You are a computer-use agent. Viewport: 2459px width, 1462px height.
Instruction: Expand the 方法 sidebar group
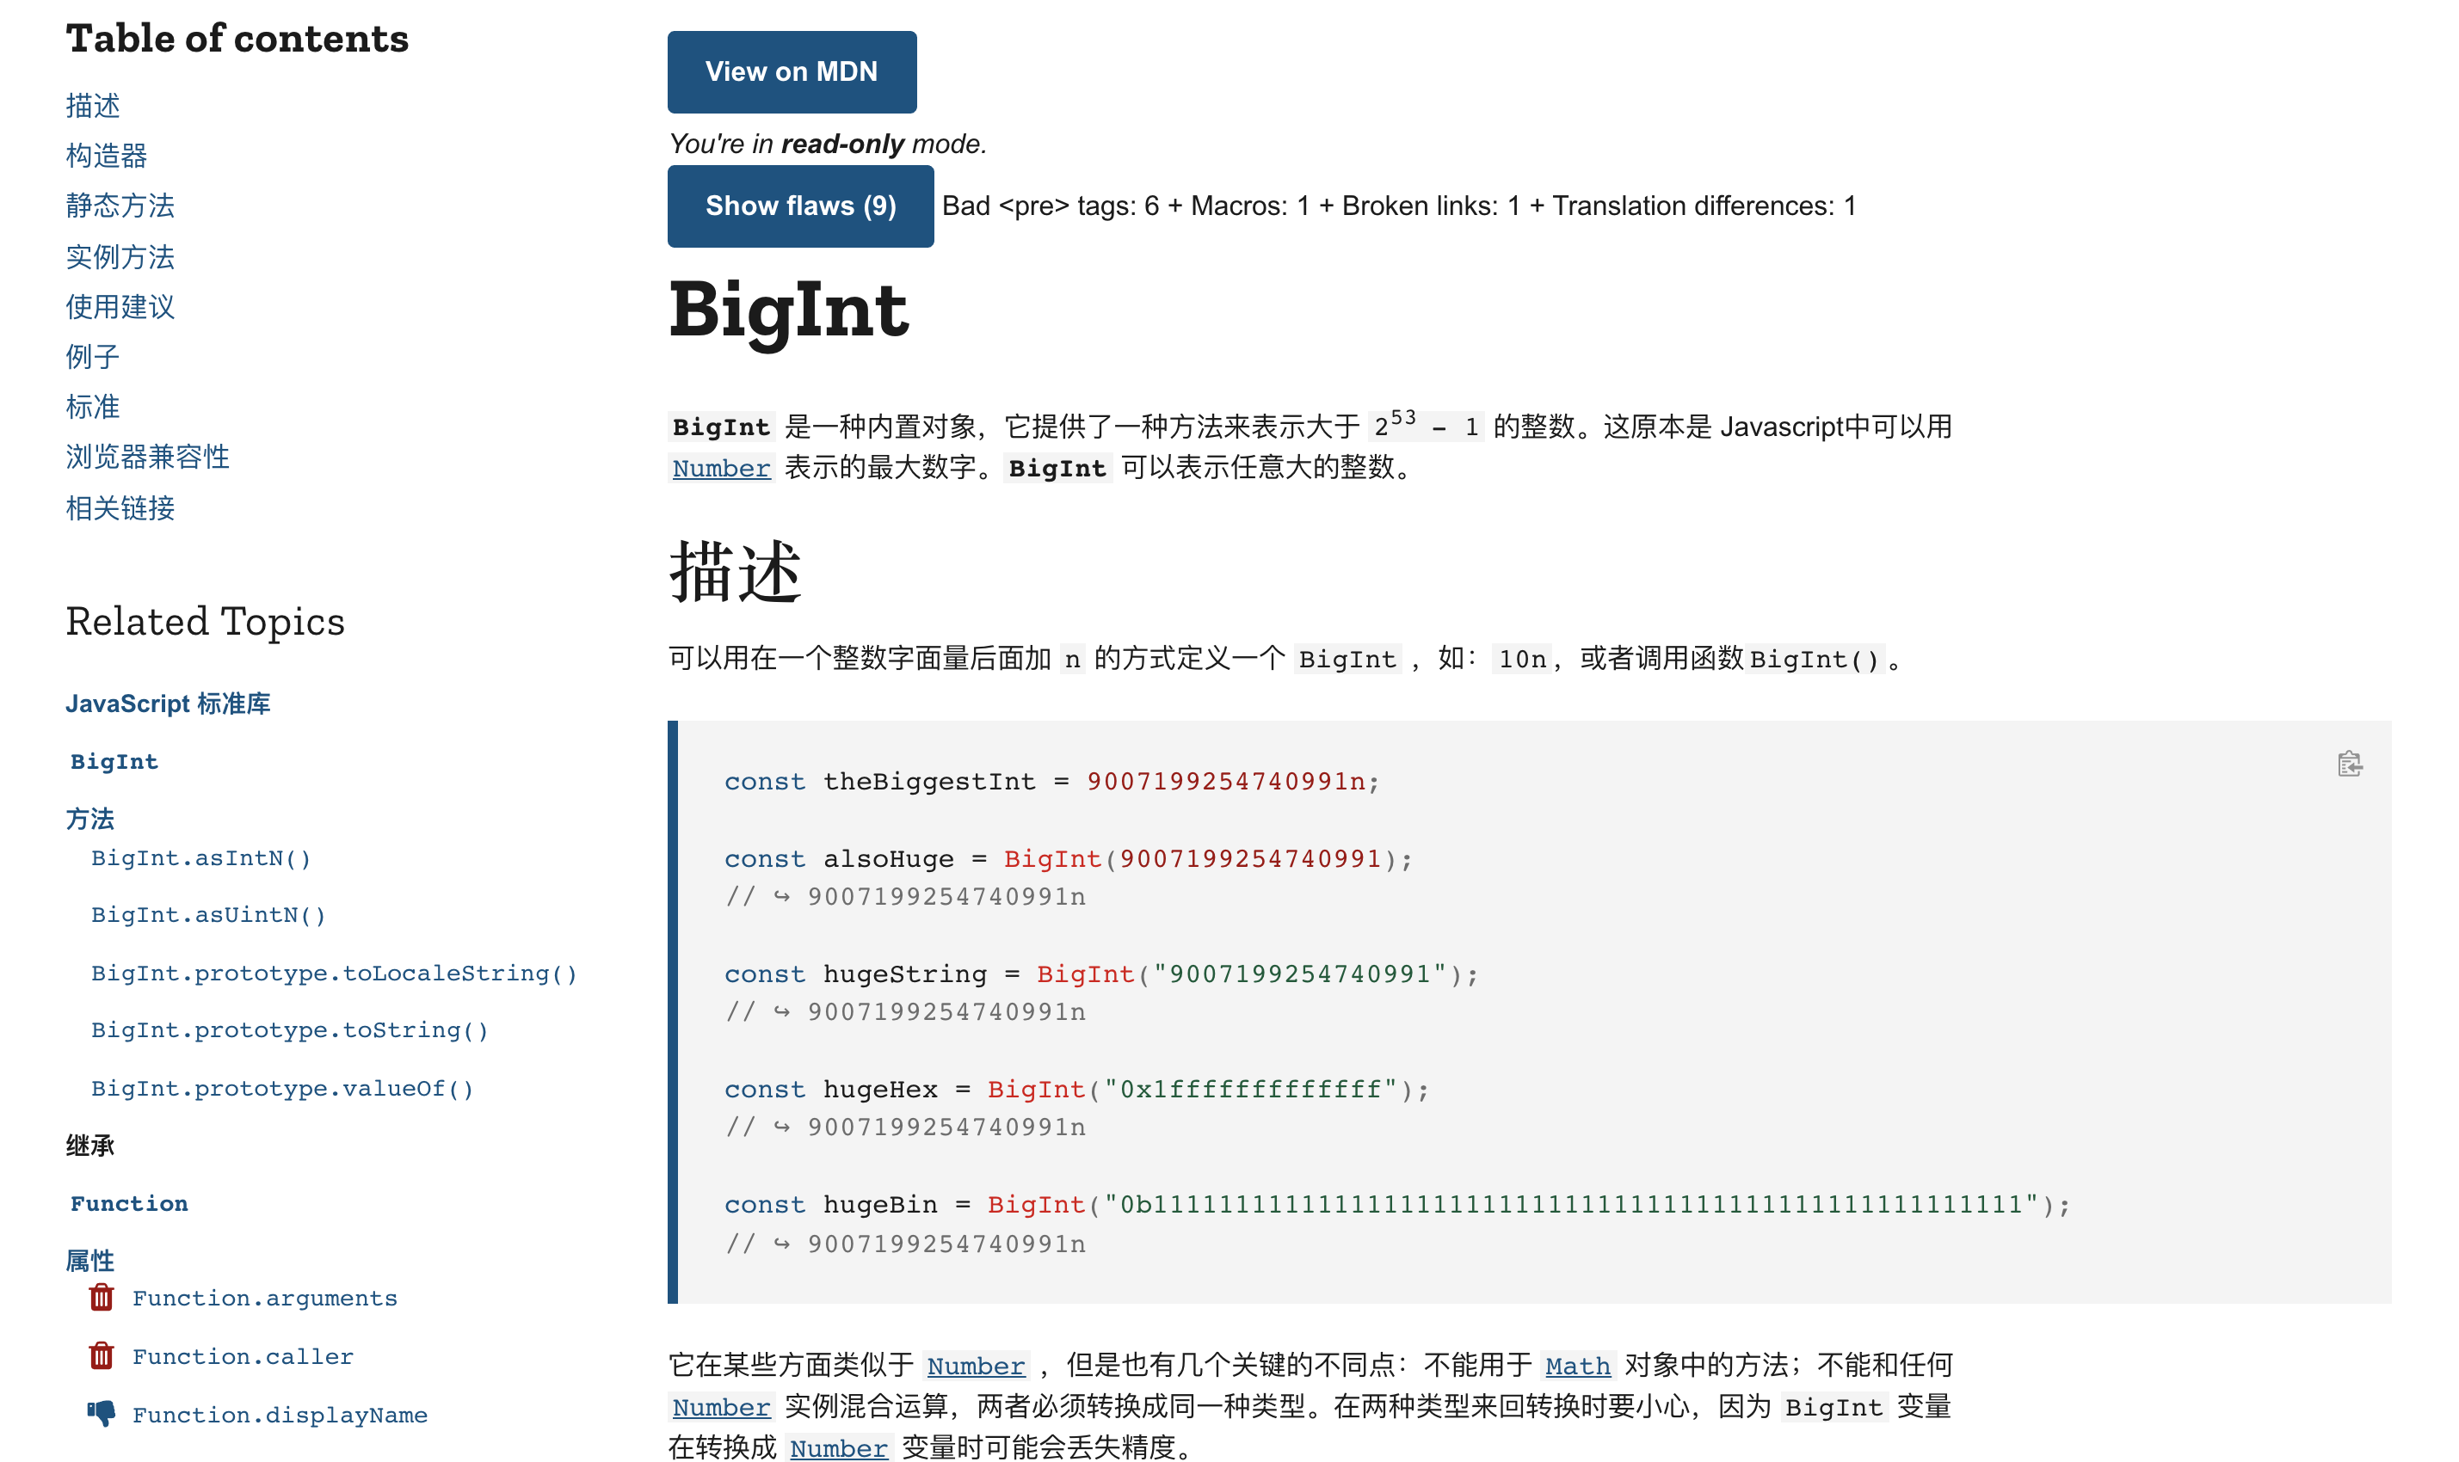point(89,819)
